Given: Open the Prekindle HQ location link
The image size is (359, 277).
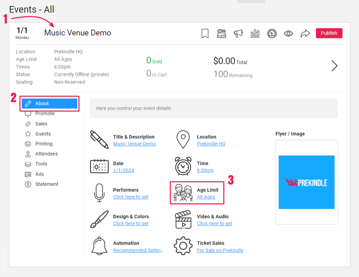Looking at the screenshot, I should coord(211,144).
